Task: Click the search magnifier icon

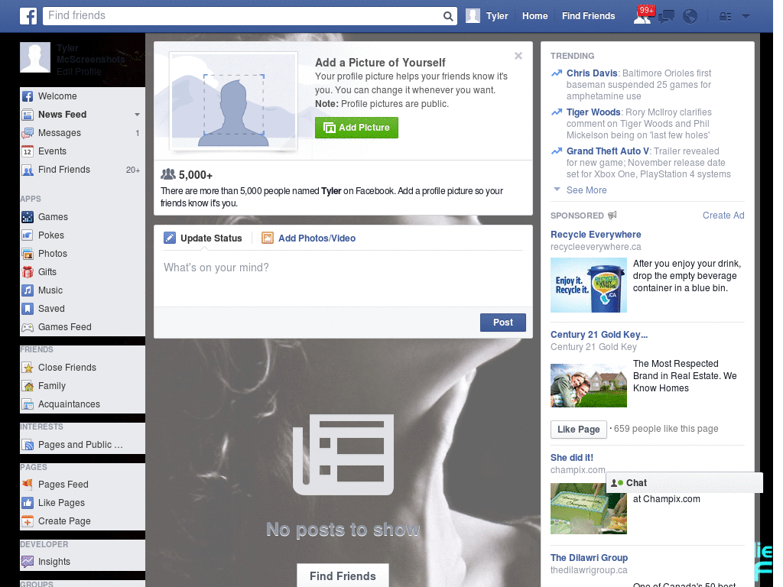Action: tap(448, 16)
